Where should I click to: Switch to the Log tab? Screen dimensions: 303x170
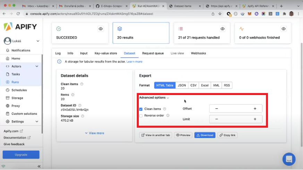click(x=58, y=53)
